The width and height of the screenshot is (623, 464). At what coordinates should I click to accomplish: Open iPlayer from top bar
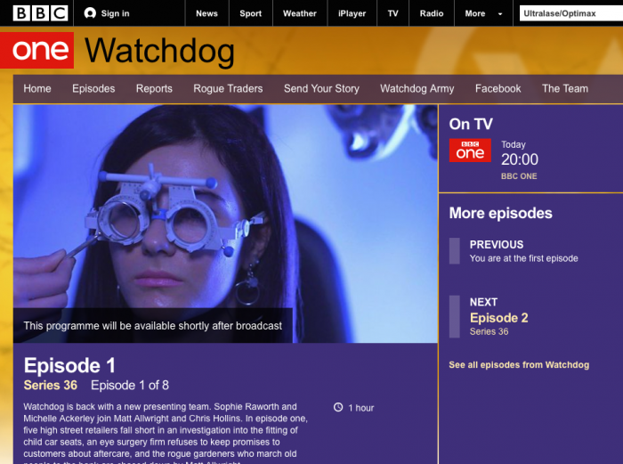(x=352, y=13)
